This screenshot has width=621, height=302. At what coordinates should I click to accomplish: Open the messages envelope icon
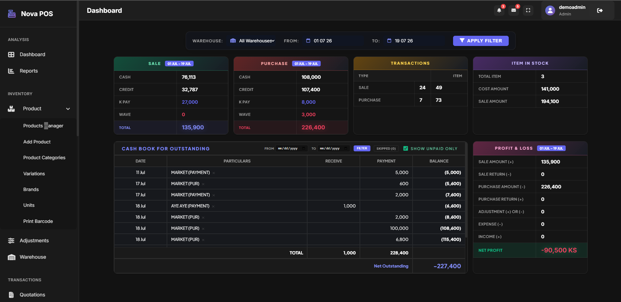(x=514, y=10)
